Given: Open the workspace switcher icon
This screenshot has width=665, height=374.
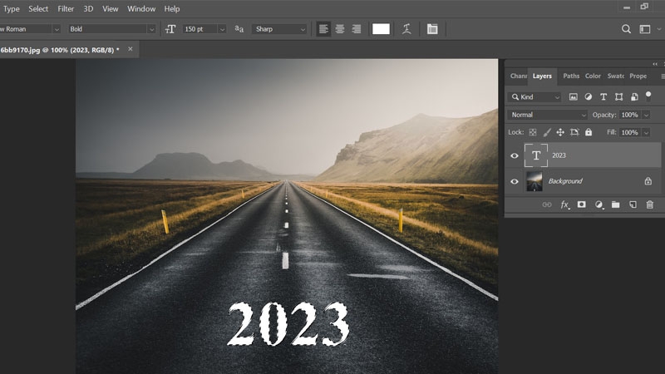Looking at the screenshot, I should tap(645, 29).
